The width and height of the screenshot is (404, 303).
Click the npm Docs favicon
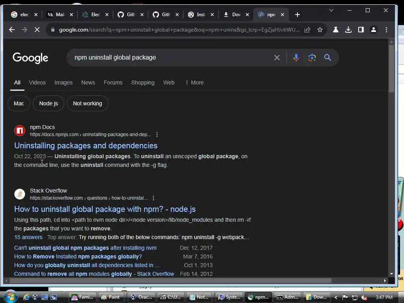(x=20, y=130)
